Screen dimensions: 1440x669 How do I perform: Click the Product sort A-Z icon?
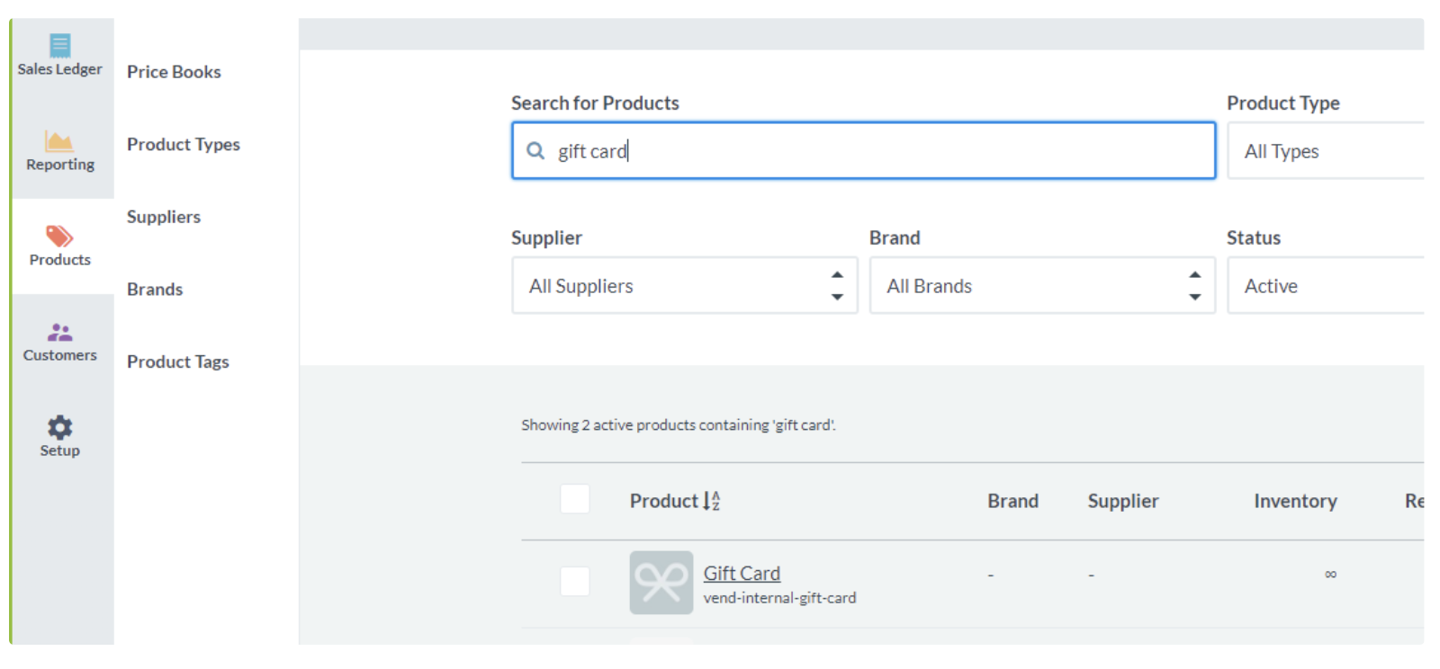pyautogui.click(x=711, y=501)
